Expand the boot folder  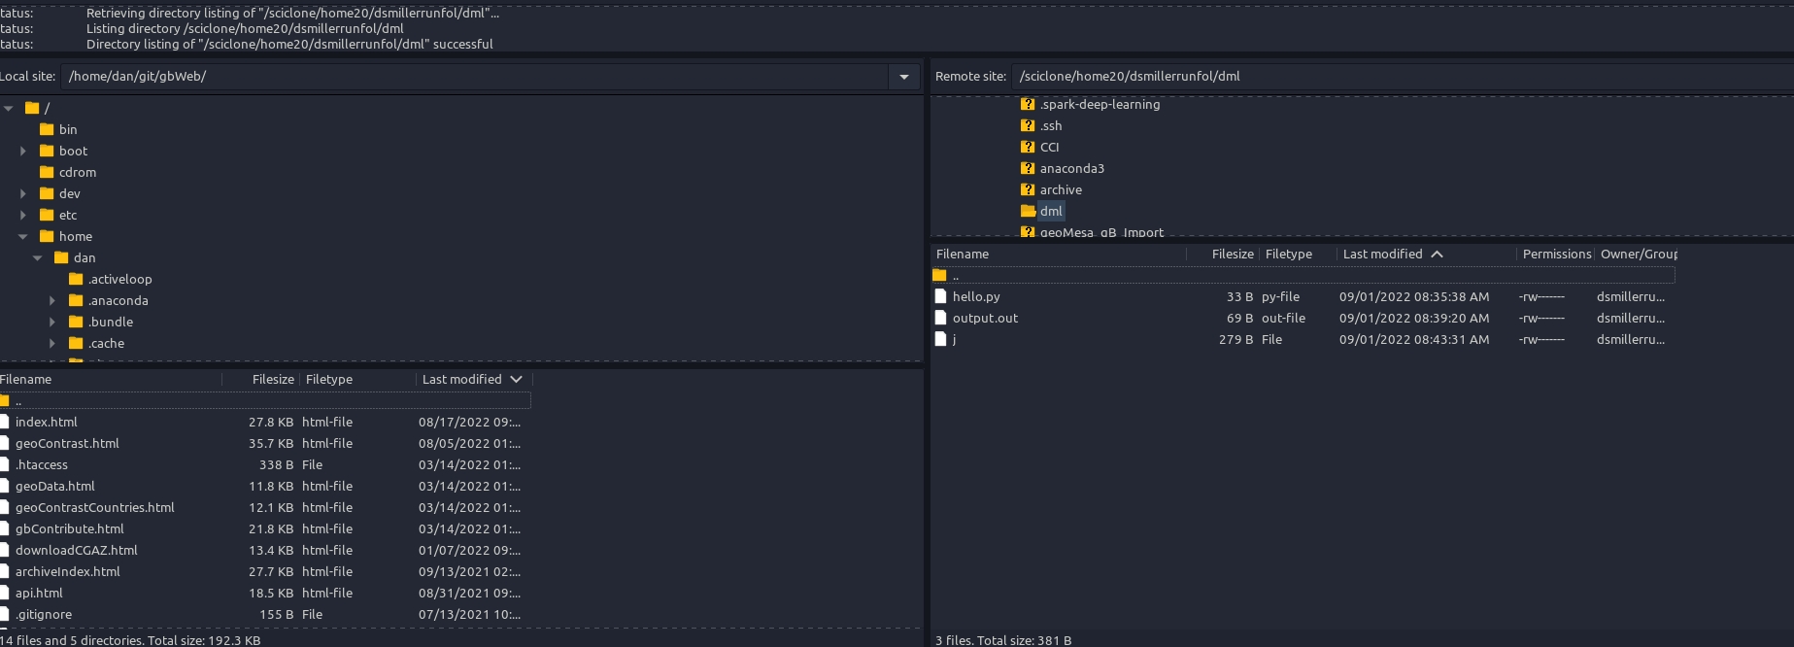tap(23, 151)
